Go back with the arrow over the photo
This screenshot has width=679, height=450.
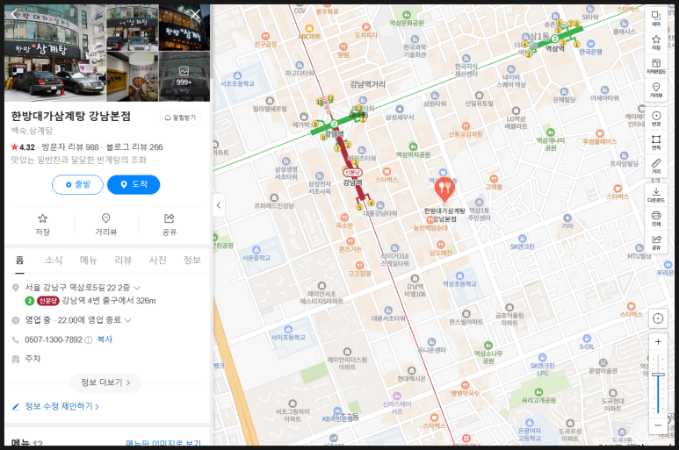point(15,14)
